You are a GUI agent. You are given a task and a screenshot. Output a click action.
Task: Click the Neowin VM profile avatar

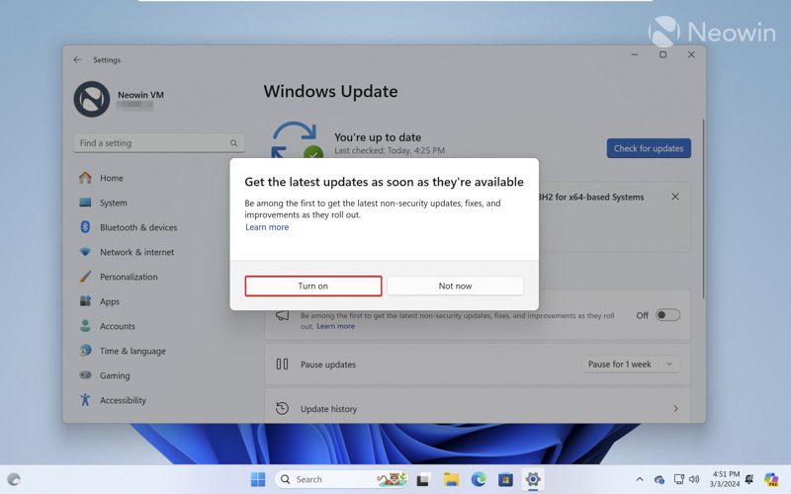coord(92,100)
